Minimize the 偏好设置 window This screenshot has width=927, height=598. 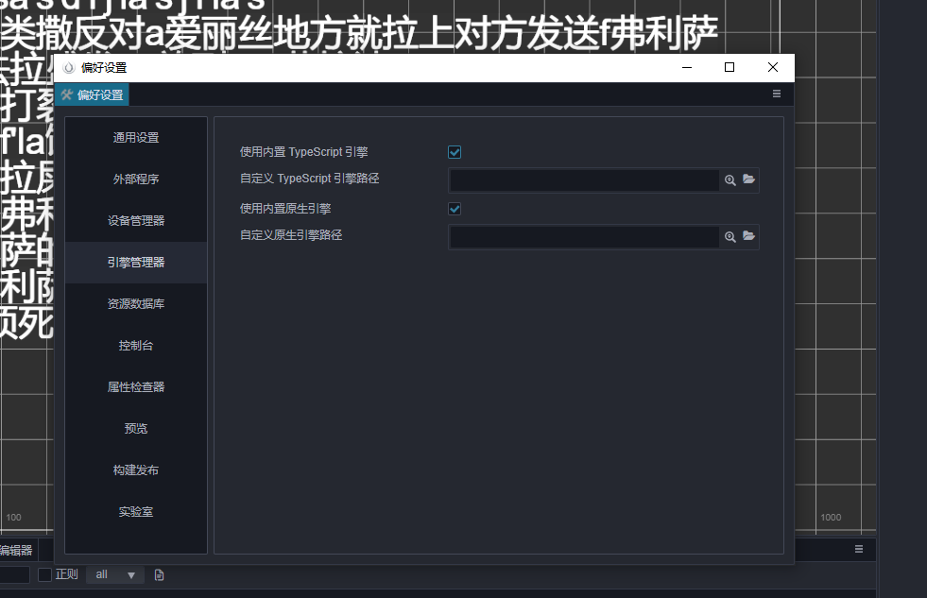coord(687,67)
